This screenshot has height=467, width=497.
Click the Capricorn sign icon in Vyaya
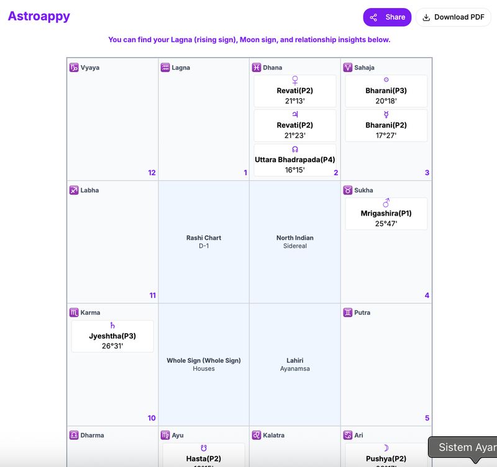pyautogui.click(x=74, y=68)
